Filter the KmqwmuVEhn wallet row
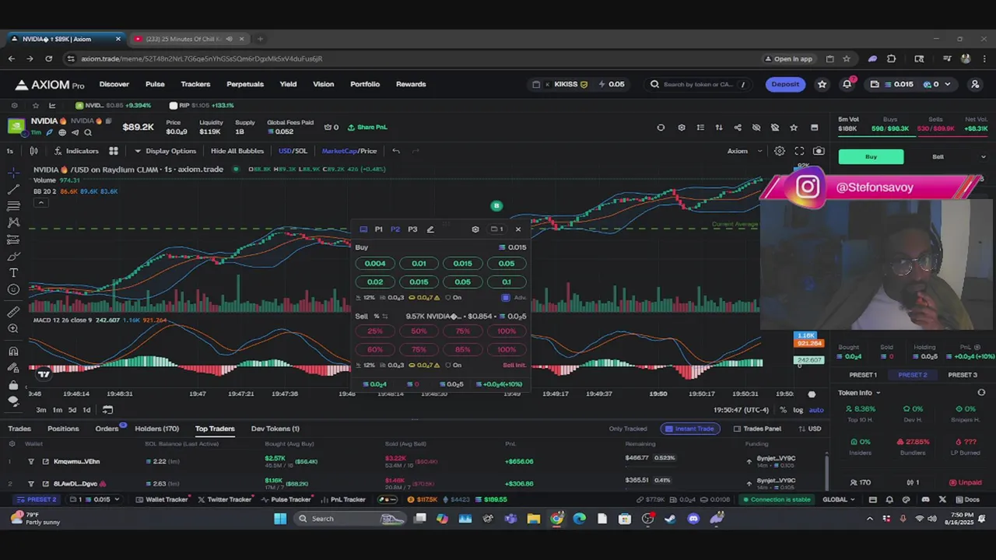The height and width of the screenshot is (560, 996). [x=31, y=461]
